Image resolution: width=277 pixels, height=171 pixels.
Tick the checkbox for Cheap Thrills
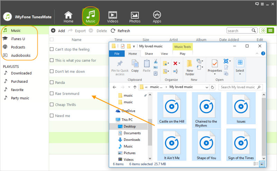pos(52,105)
